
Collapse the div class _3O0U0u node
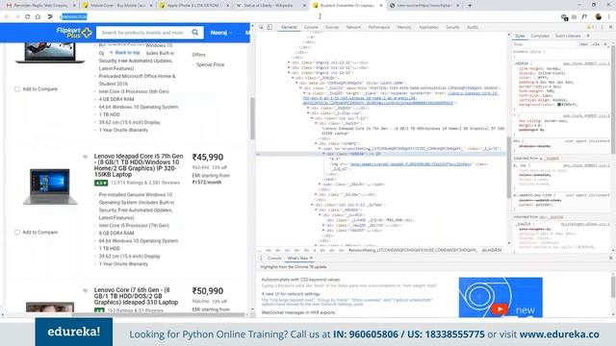(293, 78)
